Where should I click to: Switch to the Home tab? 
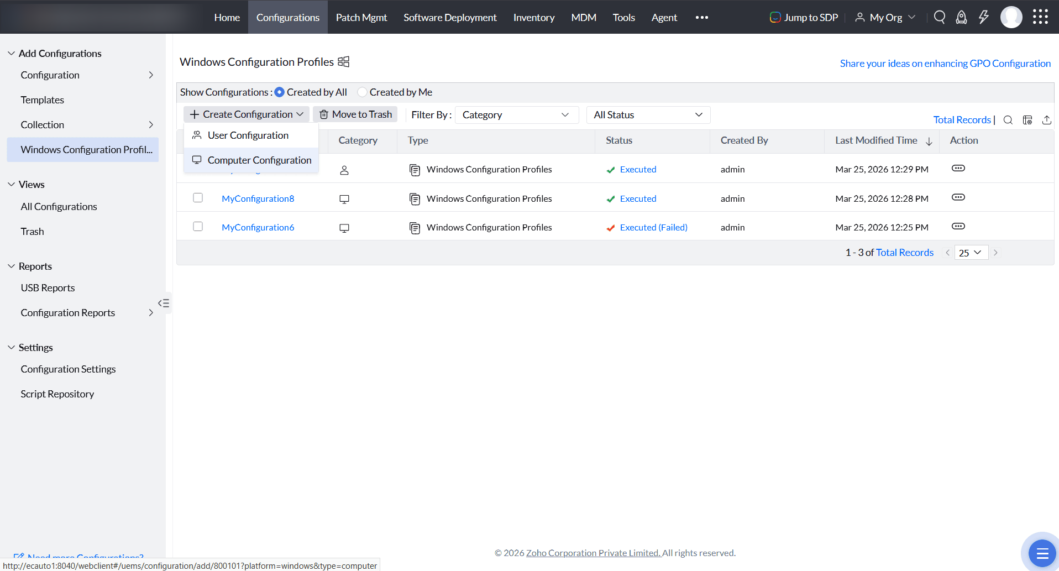[x=227, y=17]
